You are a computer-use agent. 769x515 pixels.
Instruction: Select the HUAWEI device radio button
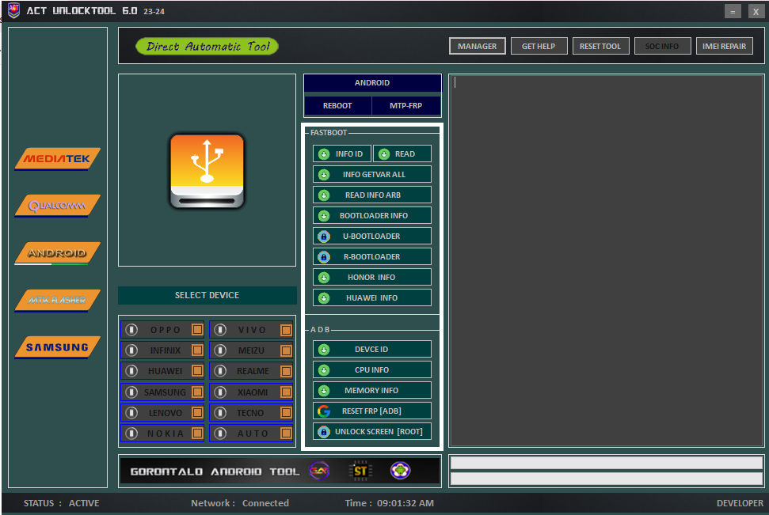tap(131, 371)
